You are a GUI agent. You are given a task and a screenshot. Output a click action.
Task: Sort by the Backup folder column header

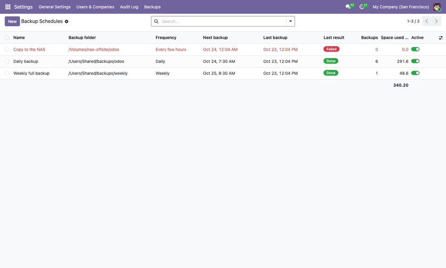(82, 38)
